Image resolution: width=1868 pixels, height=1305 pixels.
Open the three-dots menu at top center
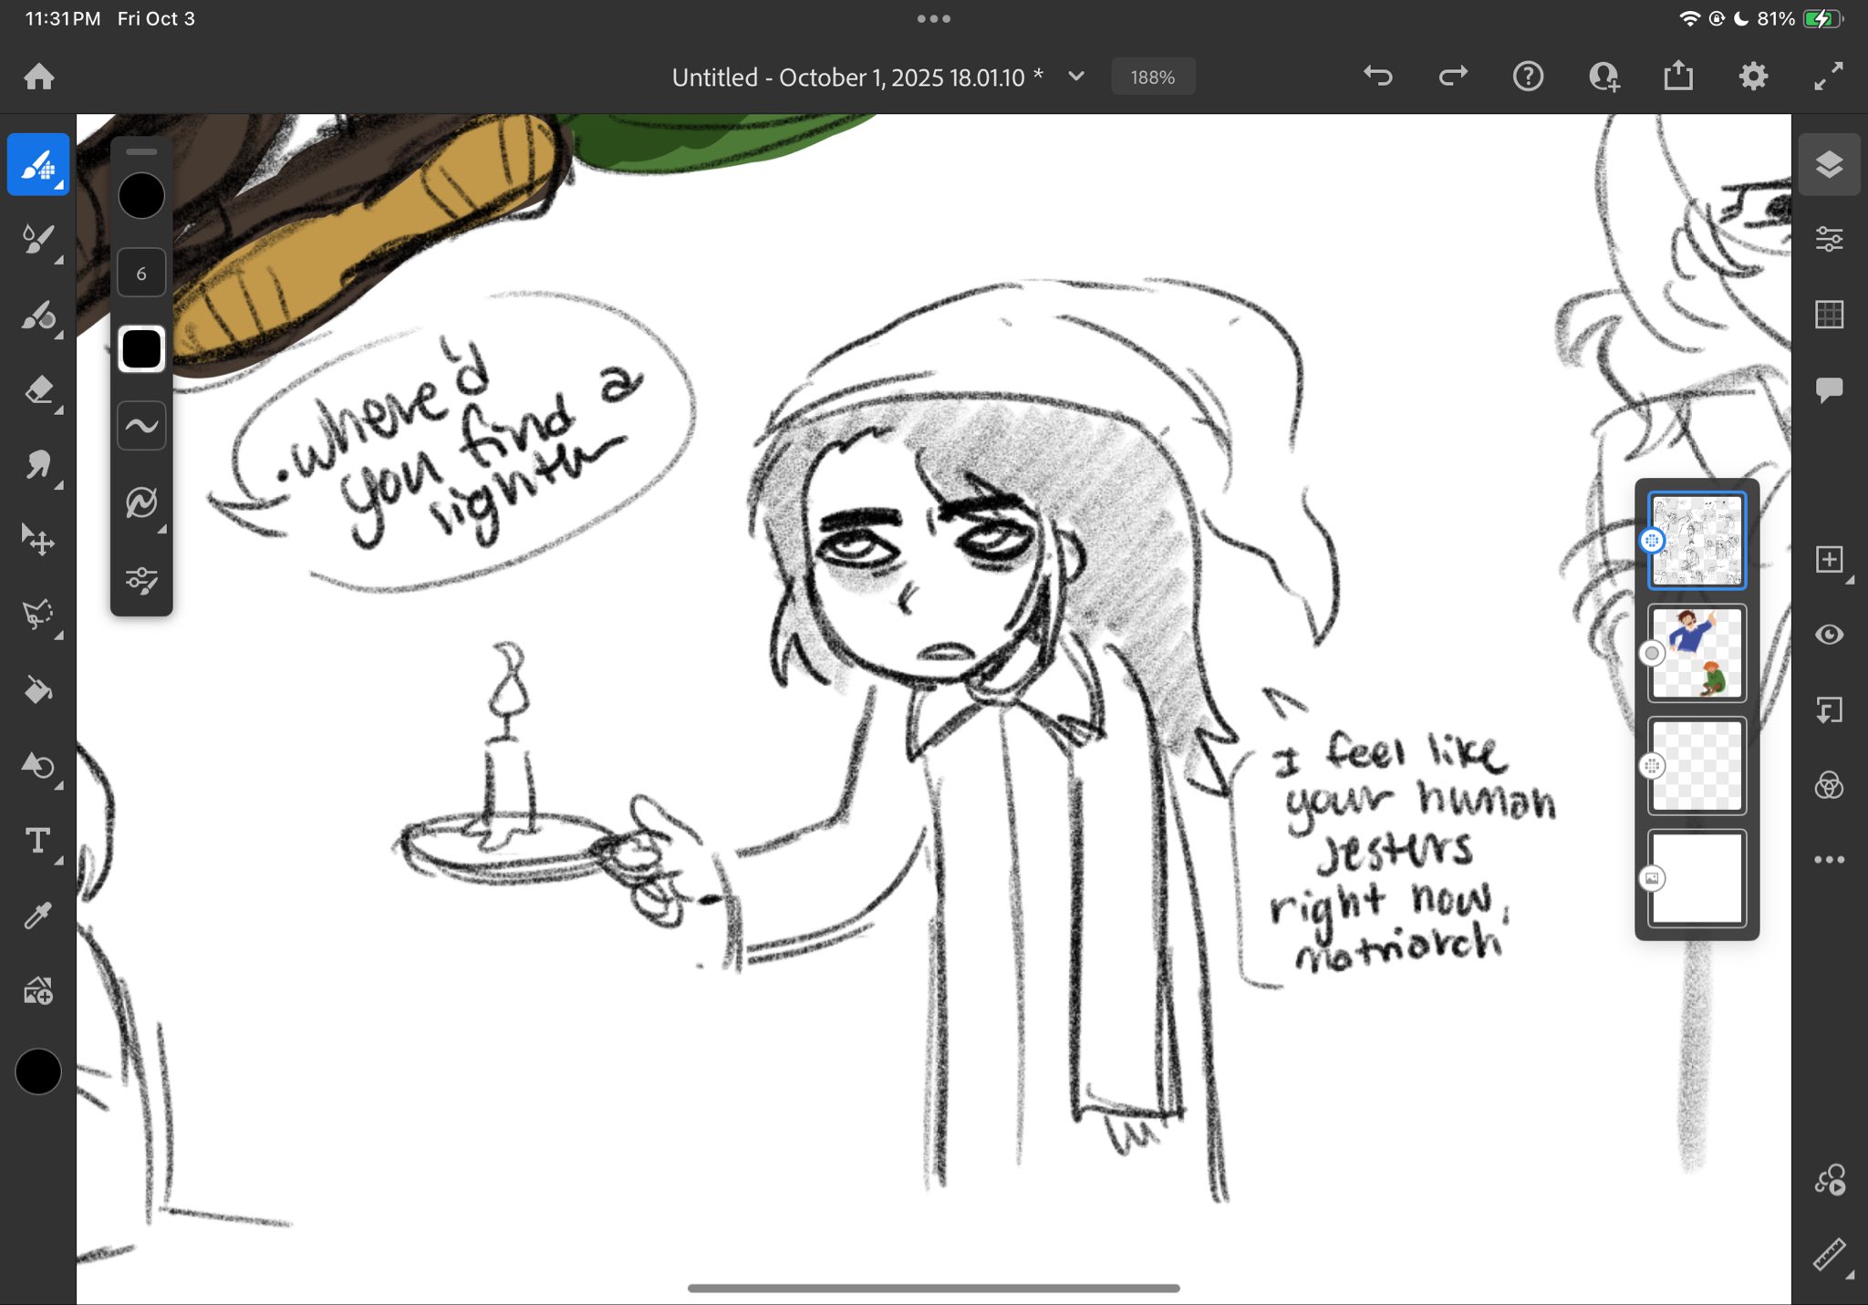933,18
